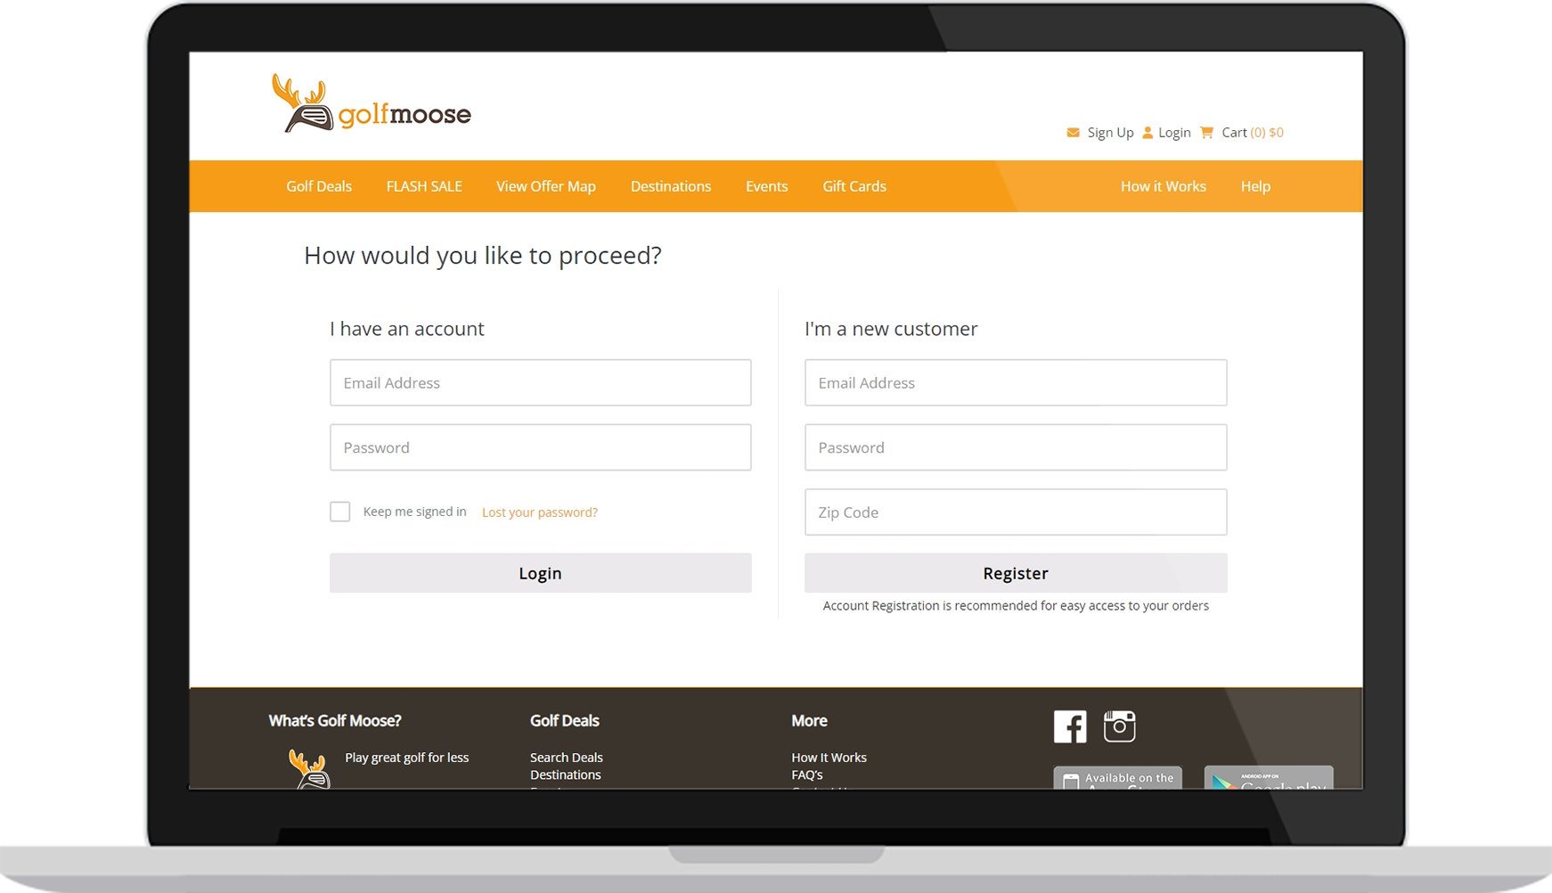The height and width of the screenshot is (893, 1552).
Task: Open the Golf Deals menu item
Action: (x=319, y=186)
